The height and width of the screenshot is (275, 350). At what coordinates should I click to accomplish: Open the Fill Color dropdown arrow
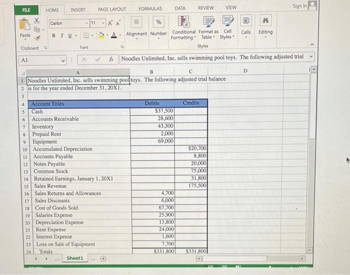pyautogui.click(x=107, y=35)
